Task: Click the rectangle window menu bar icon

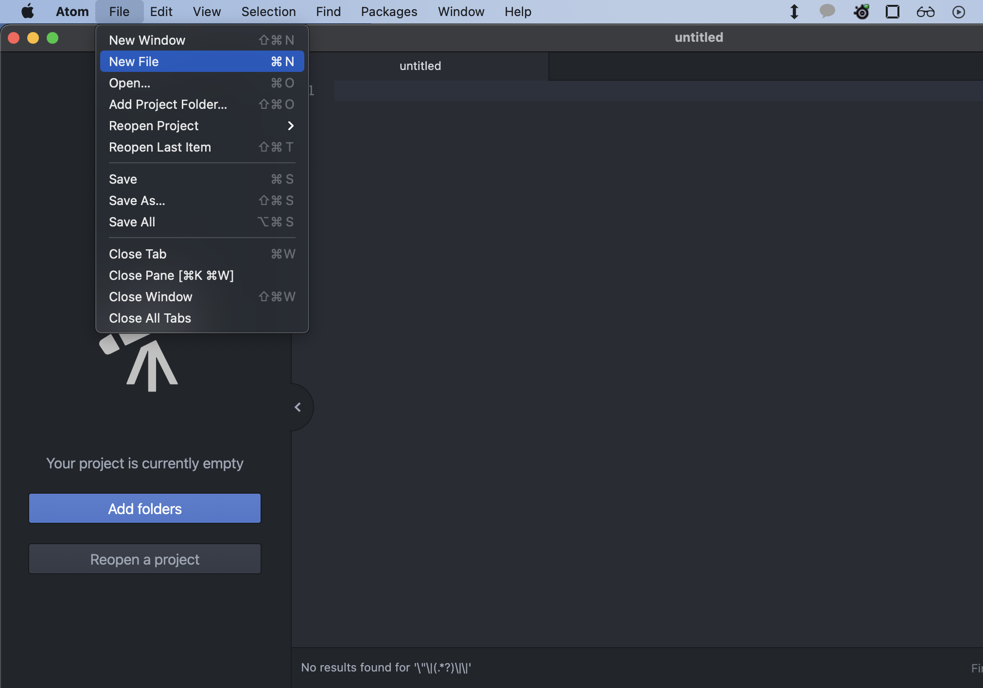Action: [x=893, y=11]
